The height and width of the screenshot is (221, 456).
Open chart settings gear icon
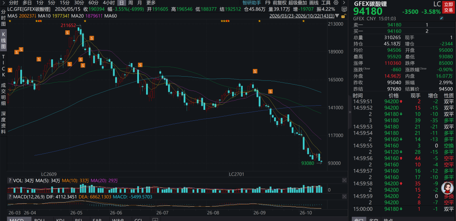336,3
